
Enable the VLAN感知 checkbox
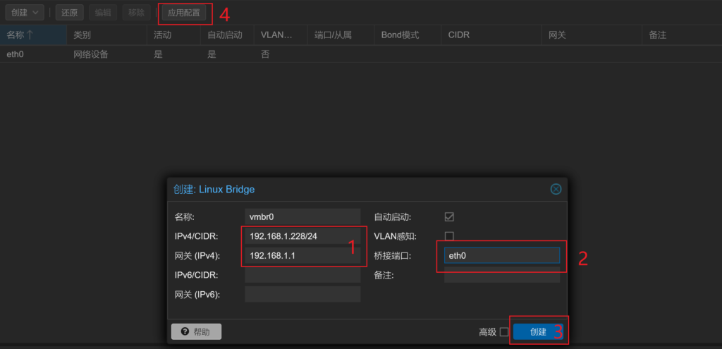pos(449,236)
